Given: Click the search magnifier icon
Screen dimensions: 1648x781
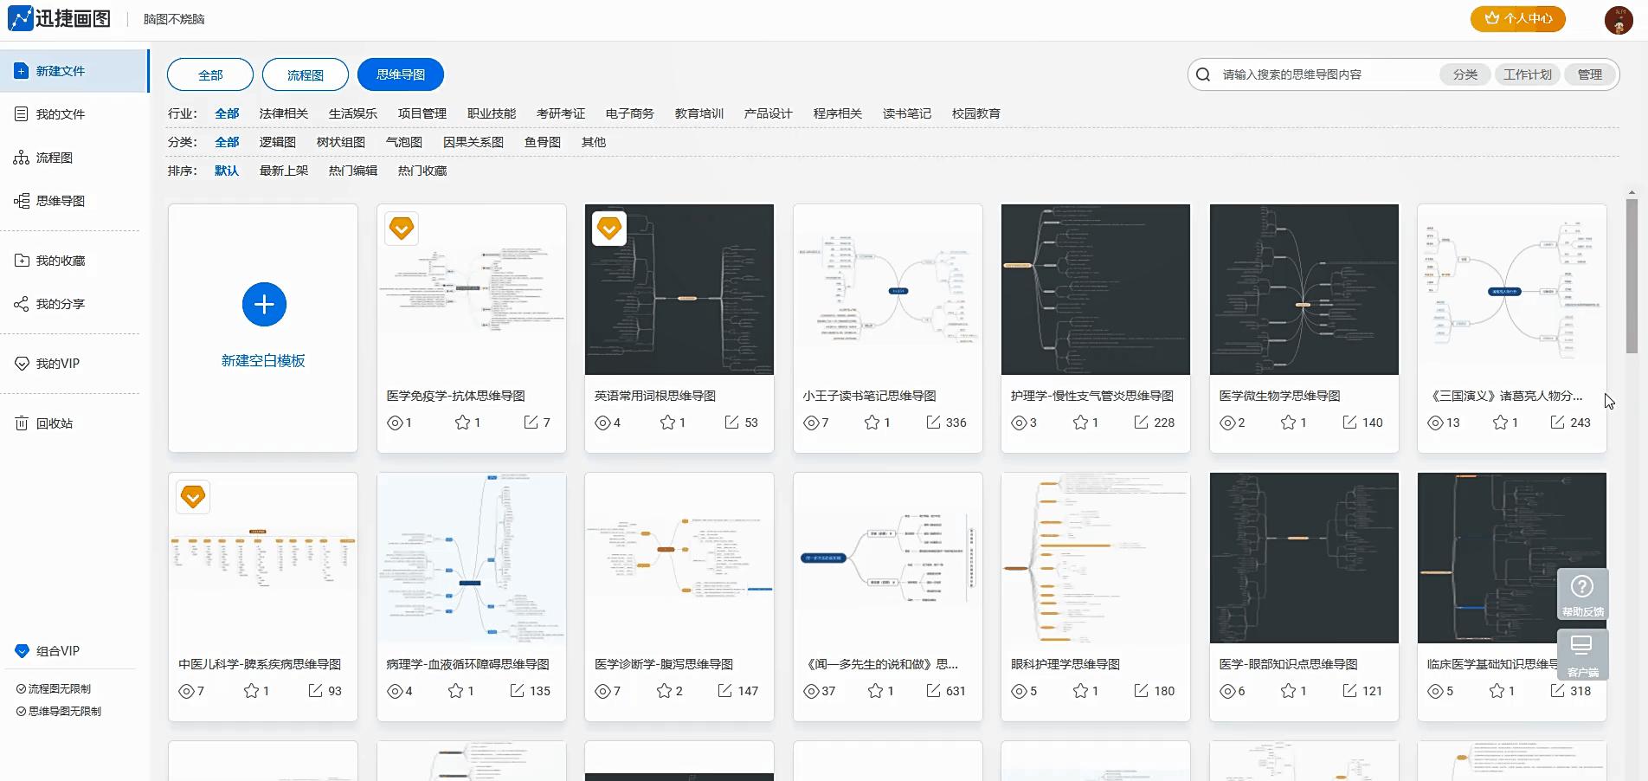Looking at the screenshot, I should pyautogui.click(x=1203, y=74).
